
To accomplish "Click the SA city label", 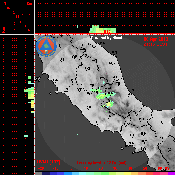I will click(143, 149).
